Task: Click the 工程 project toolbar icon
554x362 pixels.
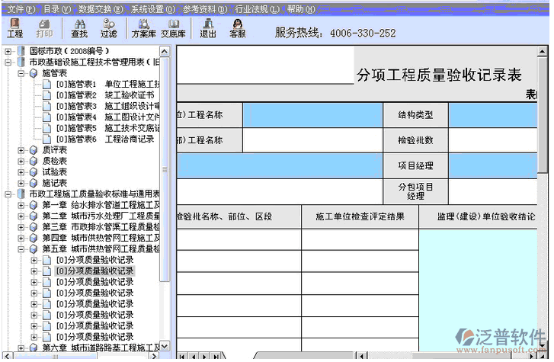Action: [14, 28]
